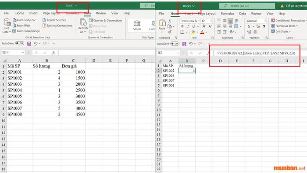Click the Undo arrow in Book1 toolbar
Screen dimensions: 307x173
(36, 43)
